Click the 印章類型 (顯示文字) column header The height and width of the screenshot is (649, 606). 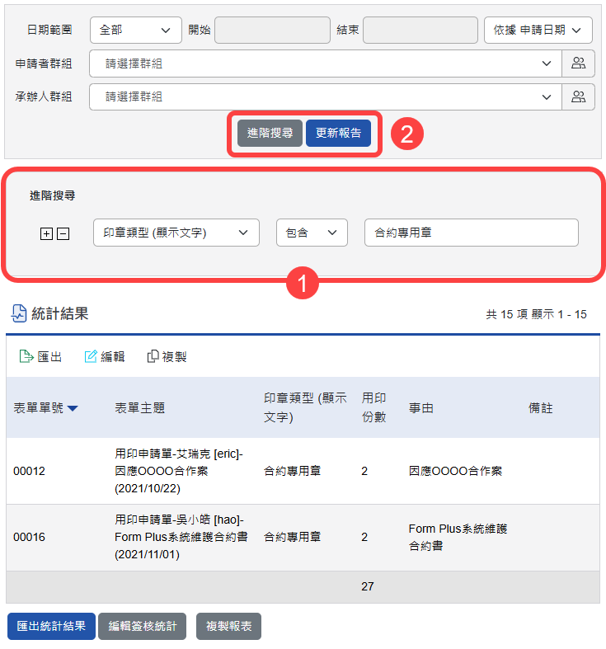coord(306,407)
